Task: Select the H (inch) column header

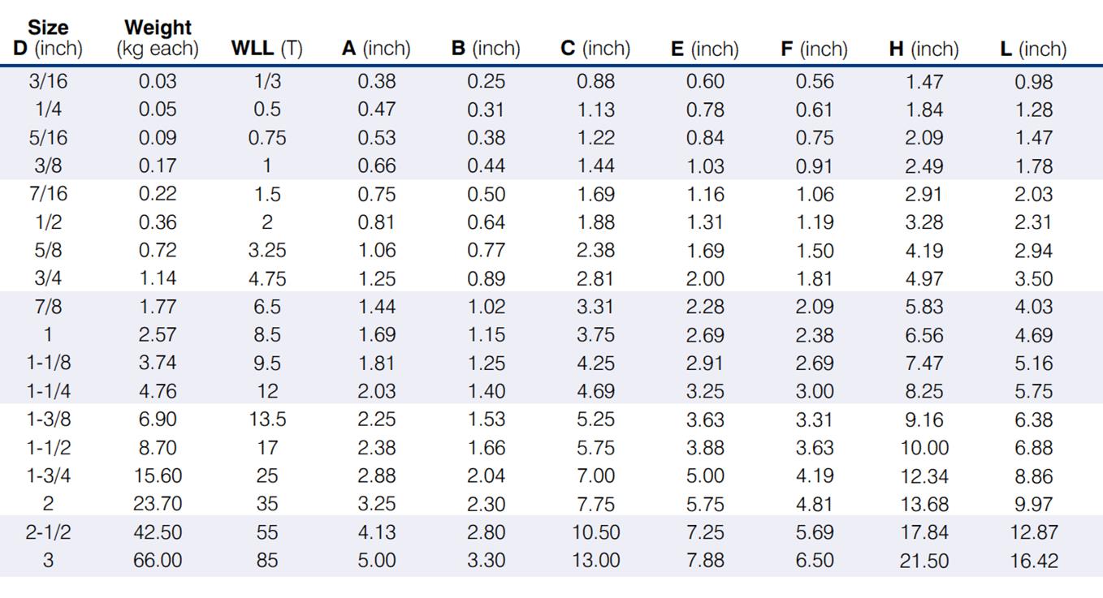Action: pyautogui.click(x=923, y=49)
